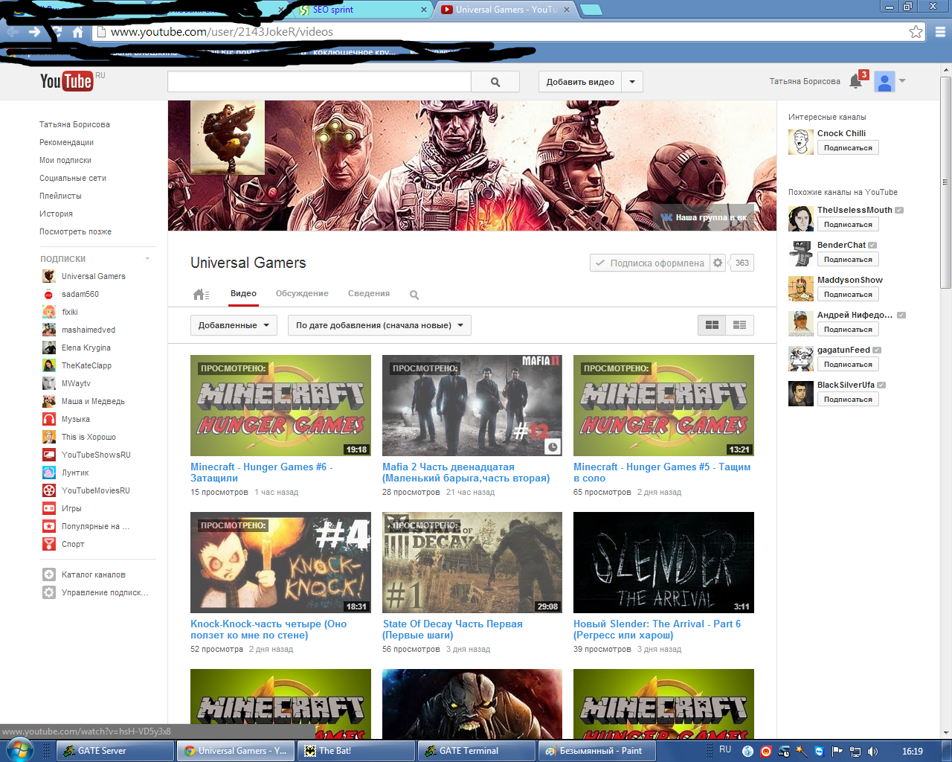The width and height of the screenshot is (952, 762).
Task: Open История sidebar link
Action: click(x=56, y=214)
